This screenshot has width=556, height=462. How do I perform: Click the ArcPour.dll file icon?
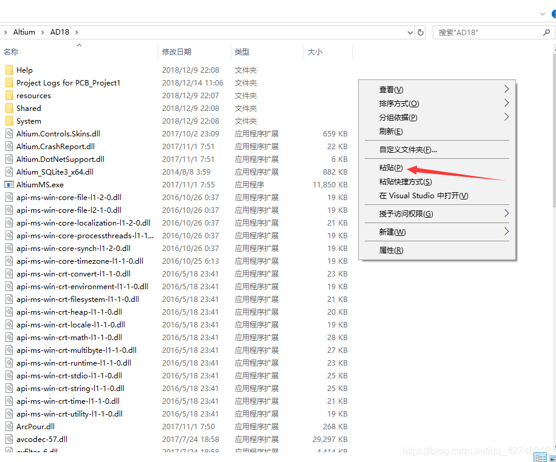[x=9, y=426]
